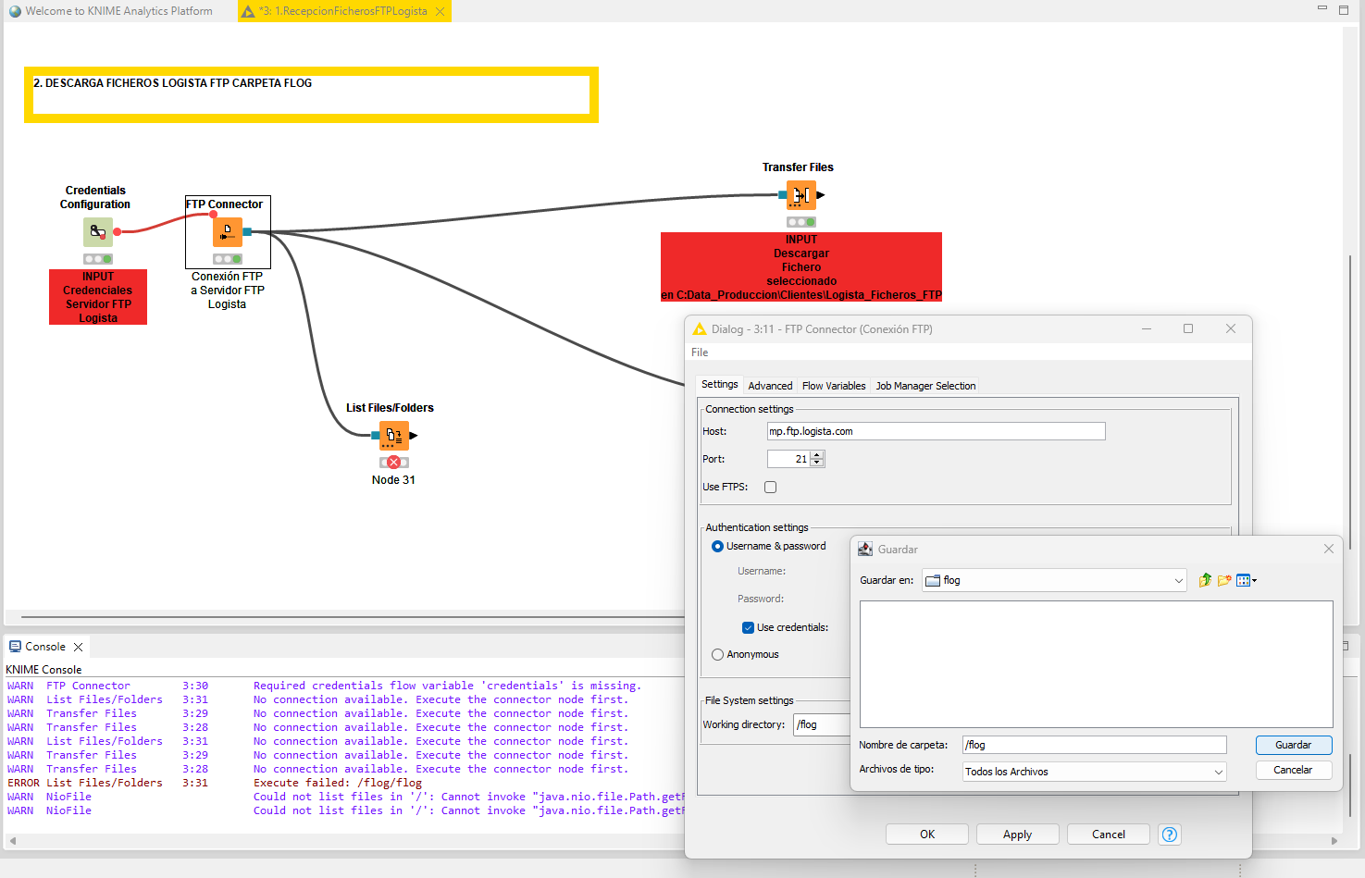Select the Credentials Configuration node icon
Screen dimensions: 1365x878
click(x=97, y=231)
